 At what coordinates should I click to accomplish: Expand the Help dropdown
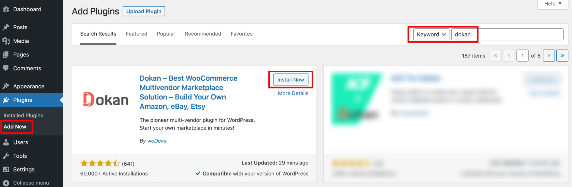click(x=552, y=4)
